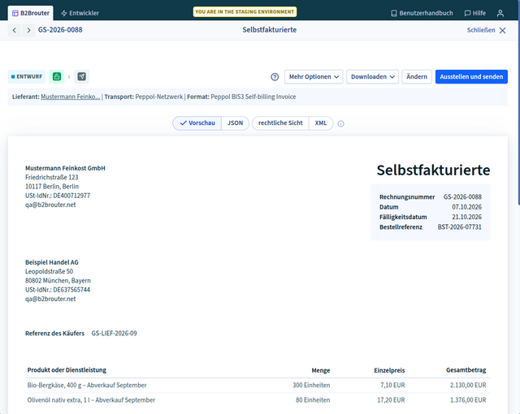Click the ENTWURF status badge
The height and width of the screenshot is (414, 520).
(27, 76)
